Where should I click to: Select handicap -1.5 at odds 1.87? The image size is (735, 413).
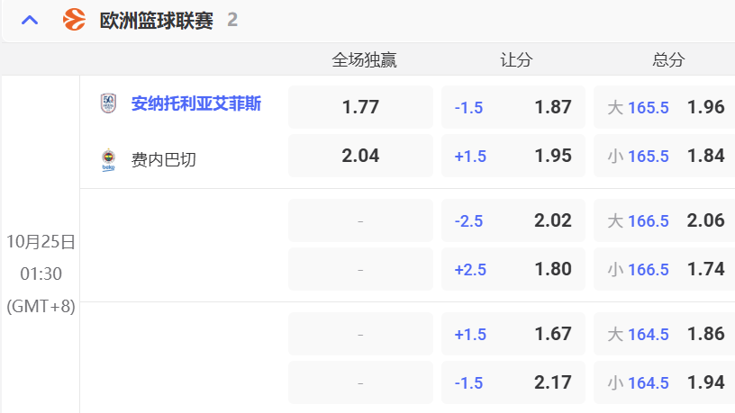point(513,107)
